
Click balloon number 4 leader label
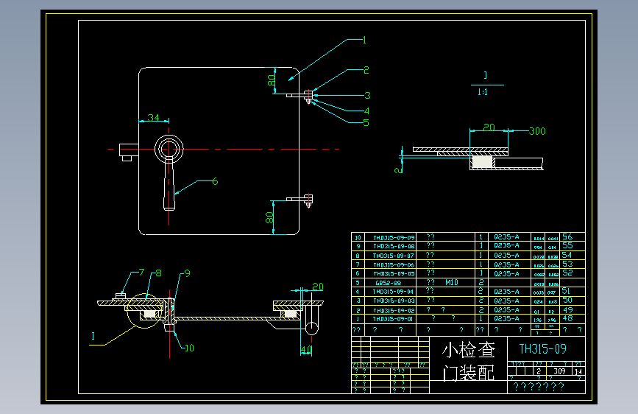point(366,110)
